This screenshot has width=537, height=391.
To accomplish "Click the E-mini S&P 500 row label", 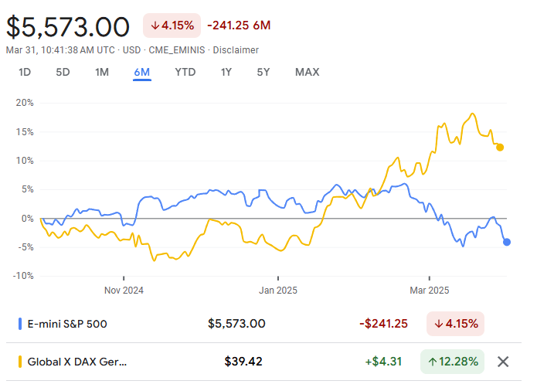I will pos(67,324).
